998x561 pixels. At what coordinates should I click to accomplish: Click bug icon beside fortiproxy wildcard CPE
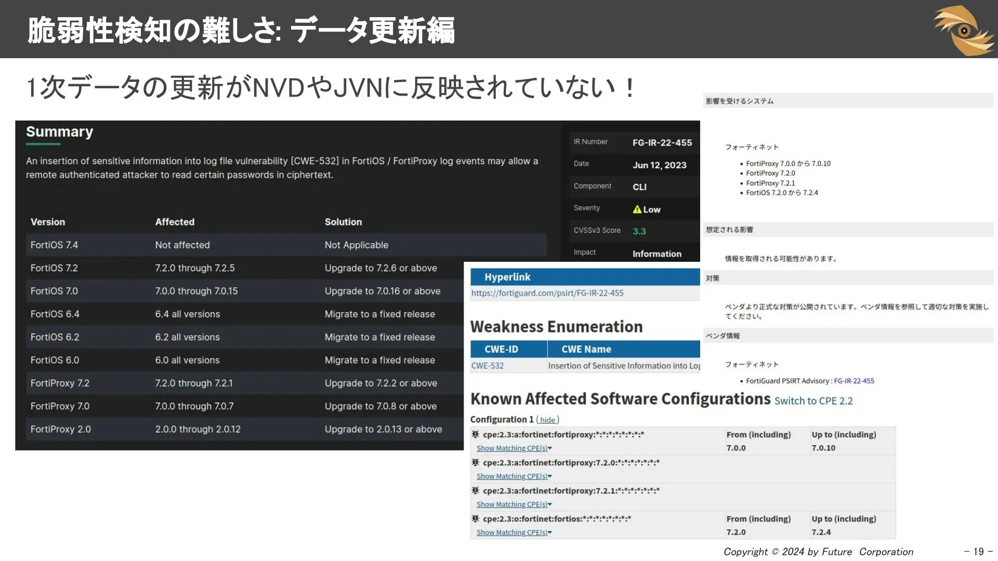pyautogui.click(x=475, y=434)
